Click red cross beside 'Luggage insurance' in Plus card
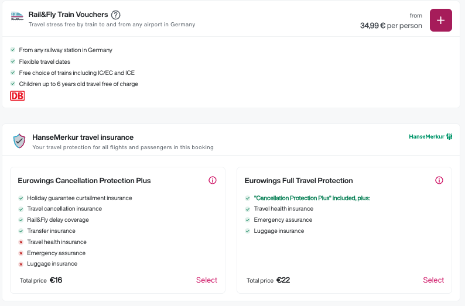The image size is (465, 306). pyautogui.click(x=20, y=264)
